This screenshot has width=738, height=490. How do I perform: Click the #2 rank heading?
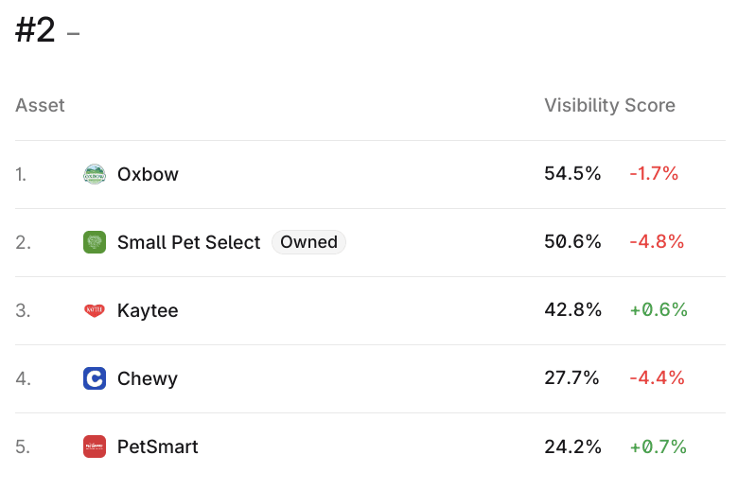coord(36,31)
